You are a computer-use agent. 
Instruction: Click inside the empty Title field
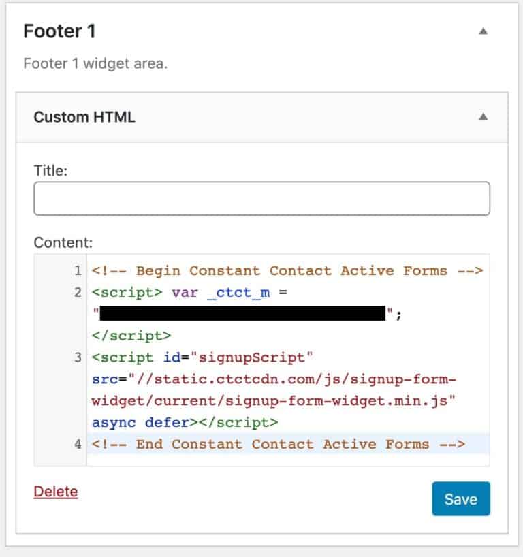coord(261,198)
